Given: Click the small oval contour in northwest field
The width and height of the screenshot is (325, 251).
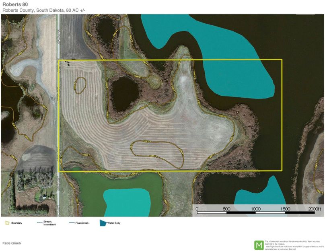Looking at the screenshot, I should [80, 85].
